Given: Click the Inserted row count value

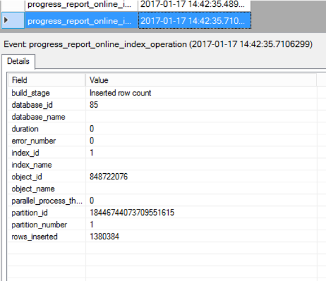Looking at the screenshot, I should coord(120,93).
